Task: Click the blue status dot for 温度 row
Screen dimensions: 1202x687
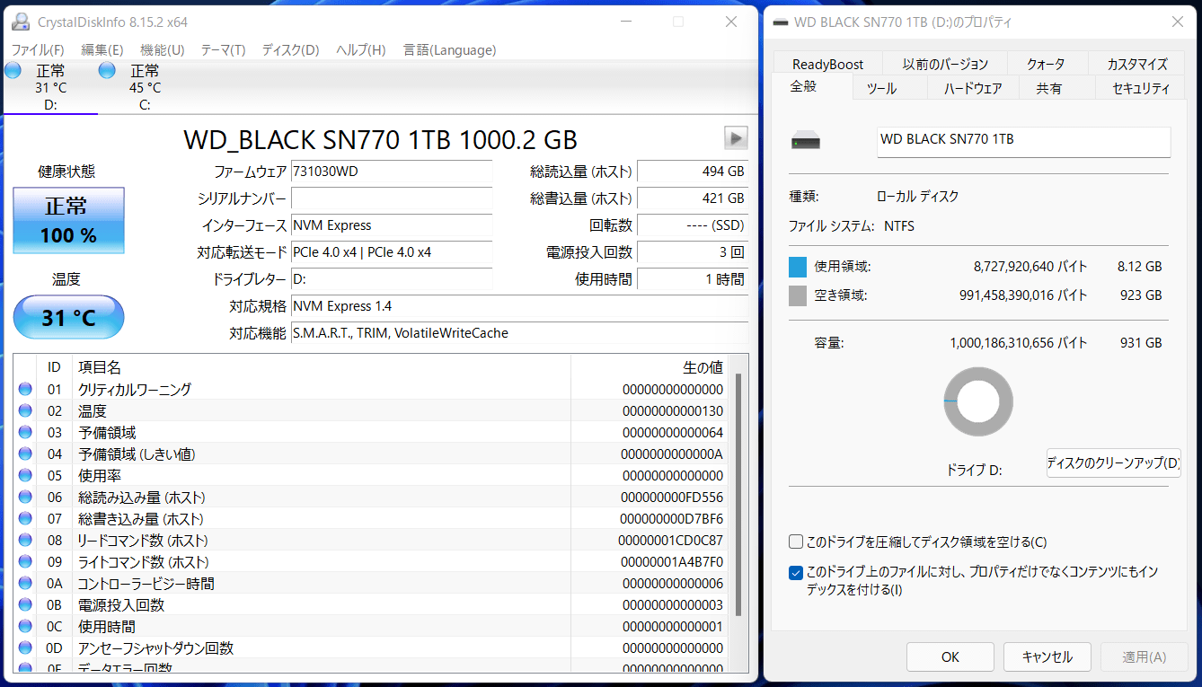Action: click(25, 410)
